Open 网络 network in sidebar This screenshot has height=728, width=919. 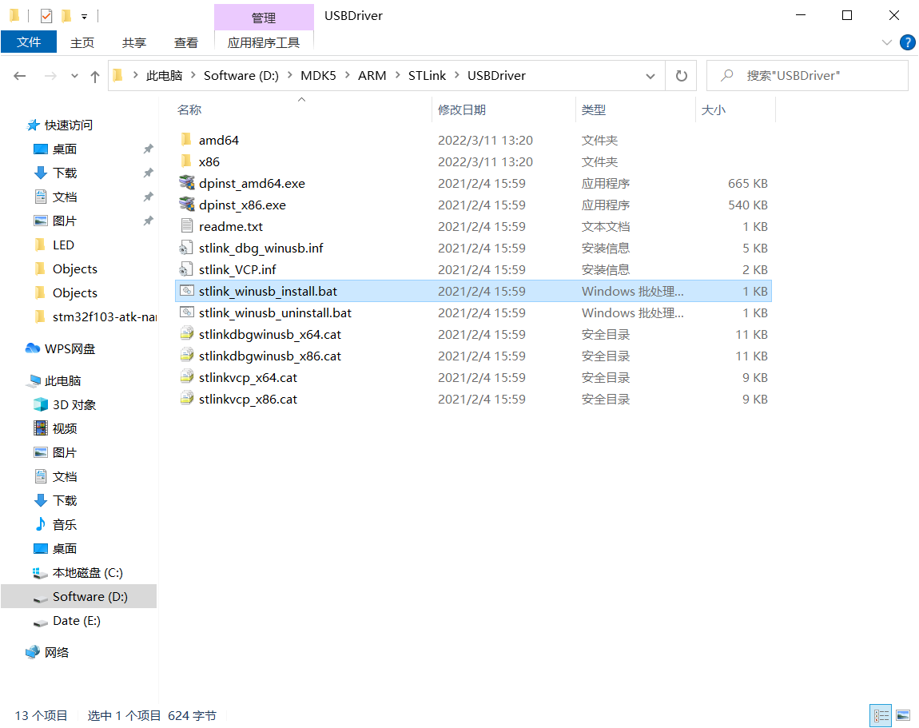tap(47, 652)
